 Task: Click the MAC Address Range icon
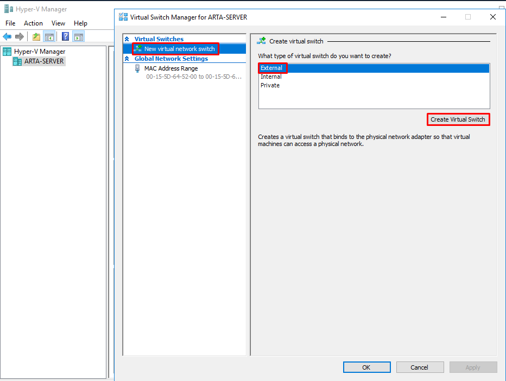[x=137, y=68]
